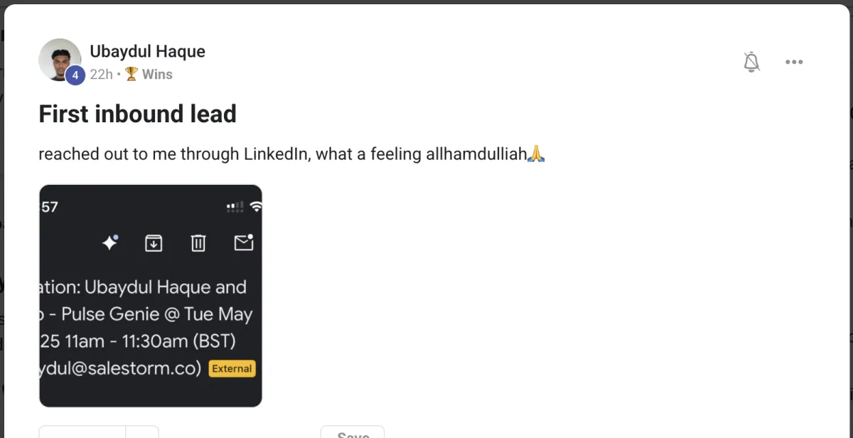Click the muted notification bell icon
Image resolution: width=853 pixels, height=438 pixels.
pos(751,62)
